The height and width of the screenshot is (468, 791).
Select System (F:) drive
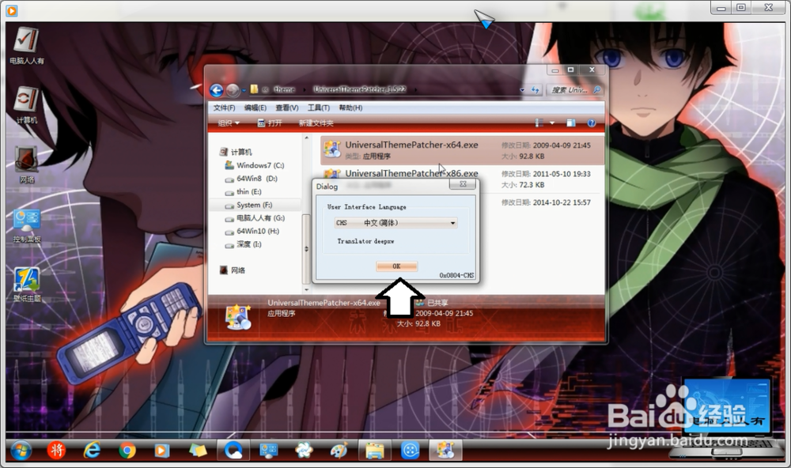[248, 205]
